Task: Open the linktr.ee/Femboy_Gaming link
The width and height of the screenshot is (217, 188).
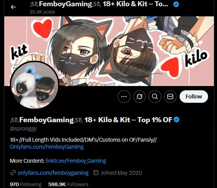Action: coord(76,161)
